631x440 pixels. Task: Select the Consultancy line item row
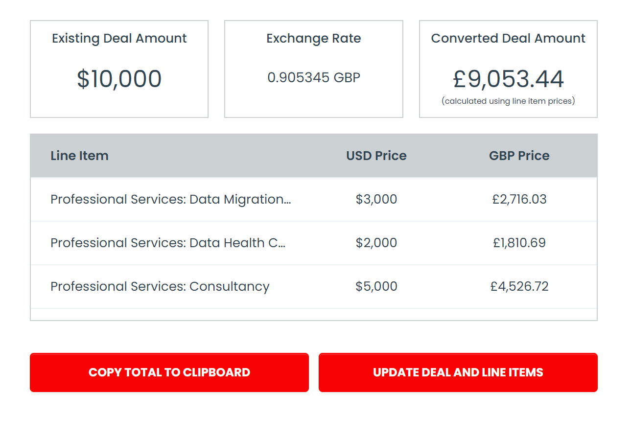pyautogui.click(x=160, y=286)
